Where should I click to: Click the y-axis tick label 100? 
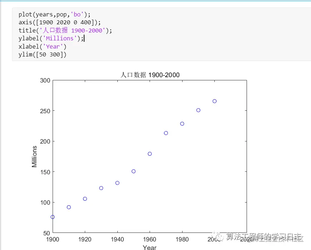[x=45, y=202]
